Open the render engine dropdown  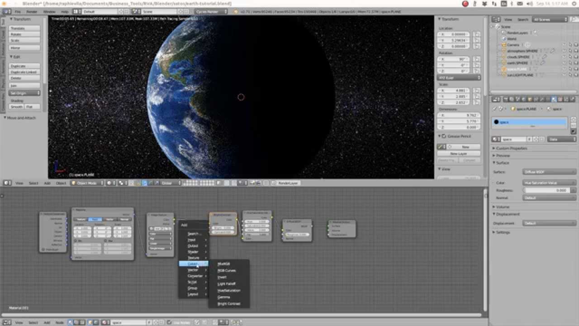click(x=212, y=11)
